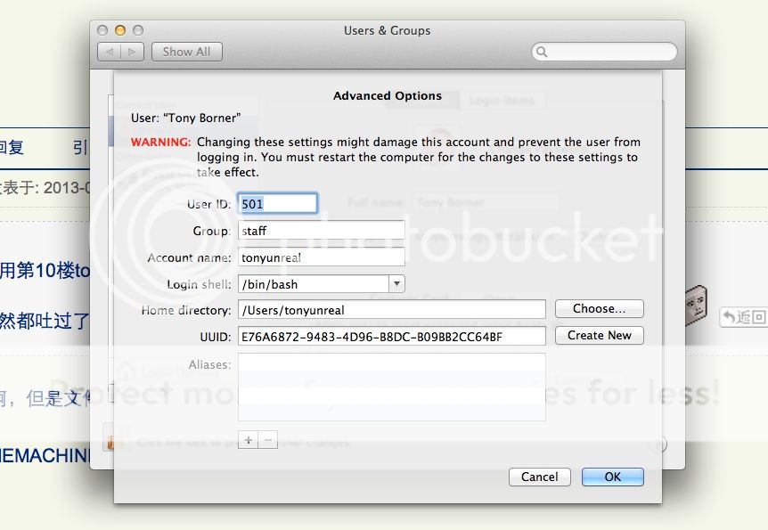Click the /bin/bash login shell combo box
The height and width of the screenshot is (530, 768).
tap(322, 283)
